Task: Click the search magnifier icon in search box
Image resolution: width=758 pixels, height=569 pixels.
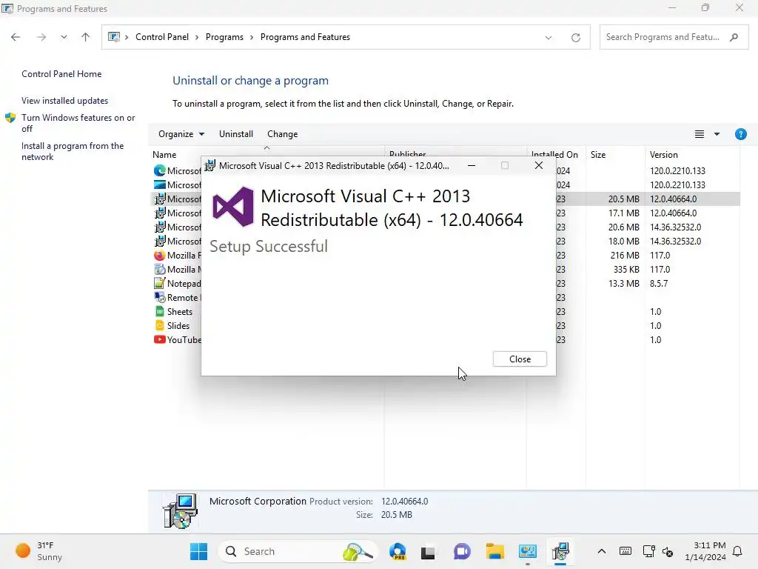Action: (x=734, y=37)
